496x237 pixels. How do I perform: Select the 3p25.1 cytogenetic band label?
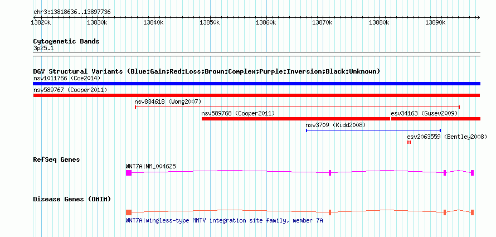pos(43,48)
